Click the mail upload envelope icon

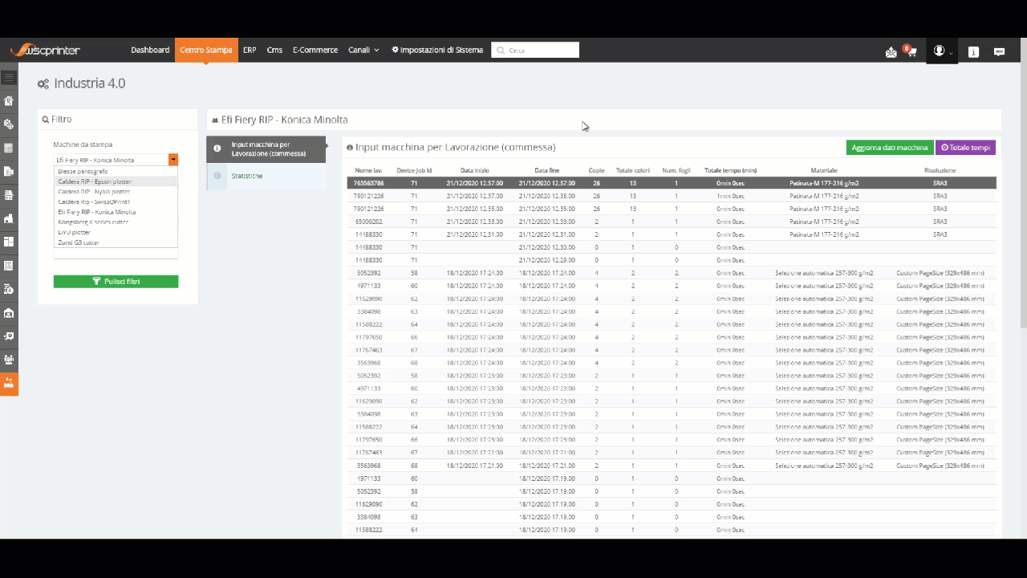coord(891,51)
